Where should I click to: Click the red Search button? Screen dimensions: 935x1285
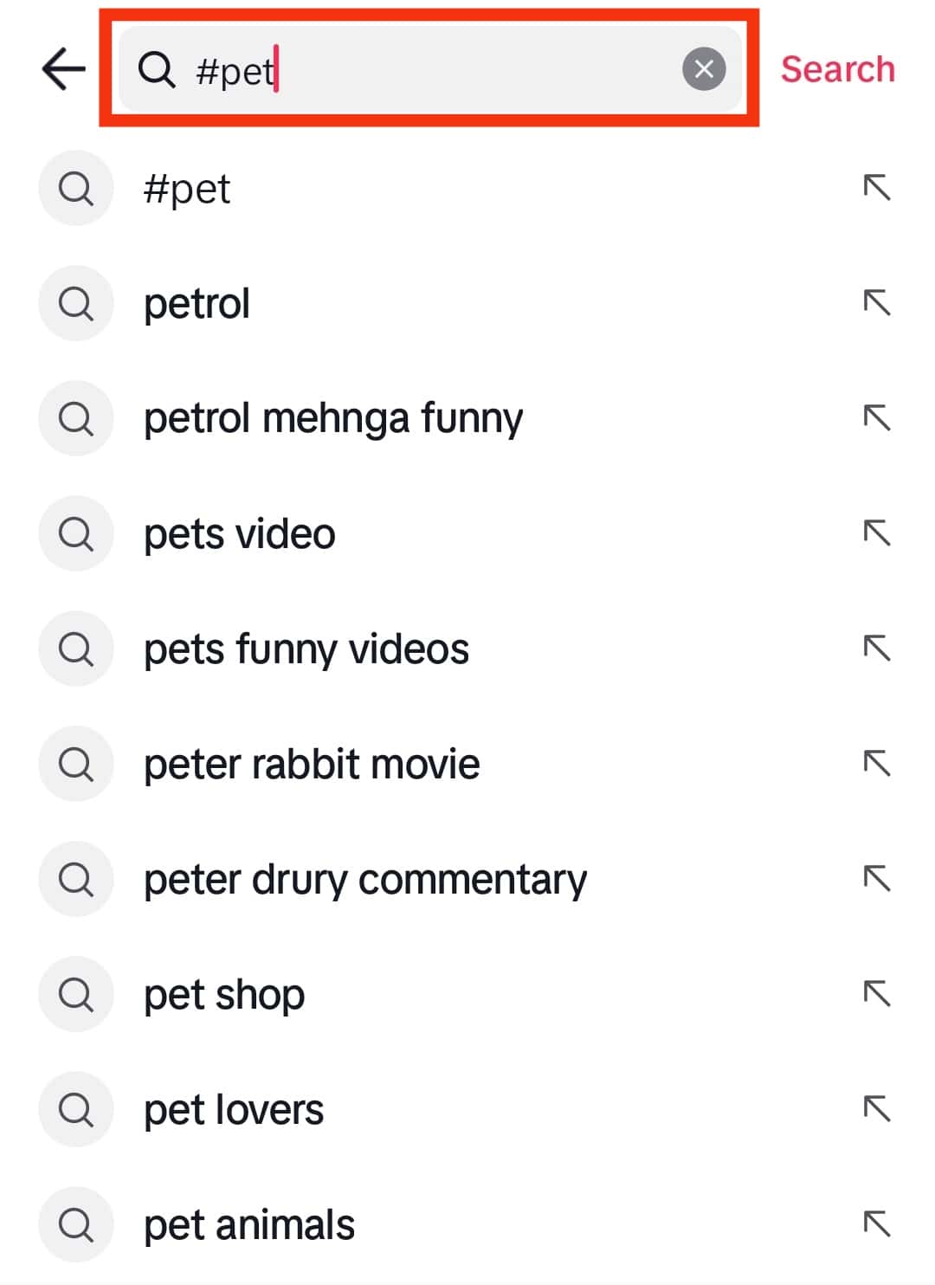pyautogui.click(x=837, y=69)
